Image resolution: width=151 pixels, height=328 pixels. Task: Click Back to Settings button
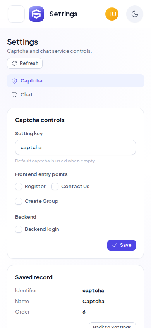(112, 326)
